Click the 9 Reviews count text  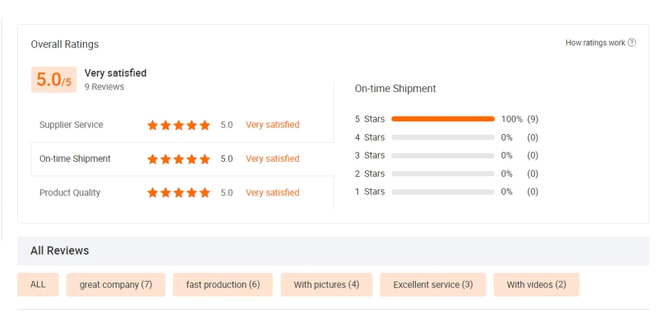(x=104, y=87)
